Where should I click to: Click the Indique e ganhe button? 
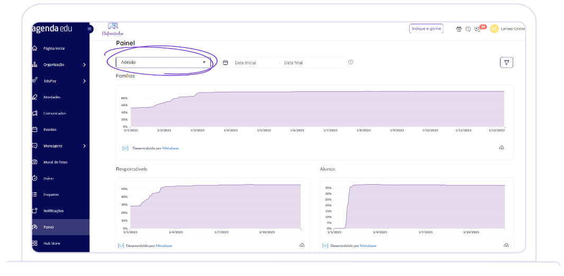(x=426, y=28)
